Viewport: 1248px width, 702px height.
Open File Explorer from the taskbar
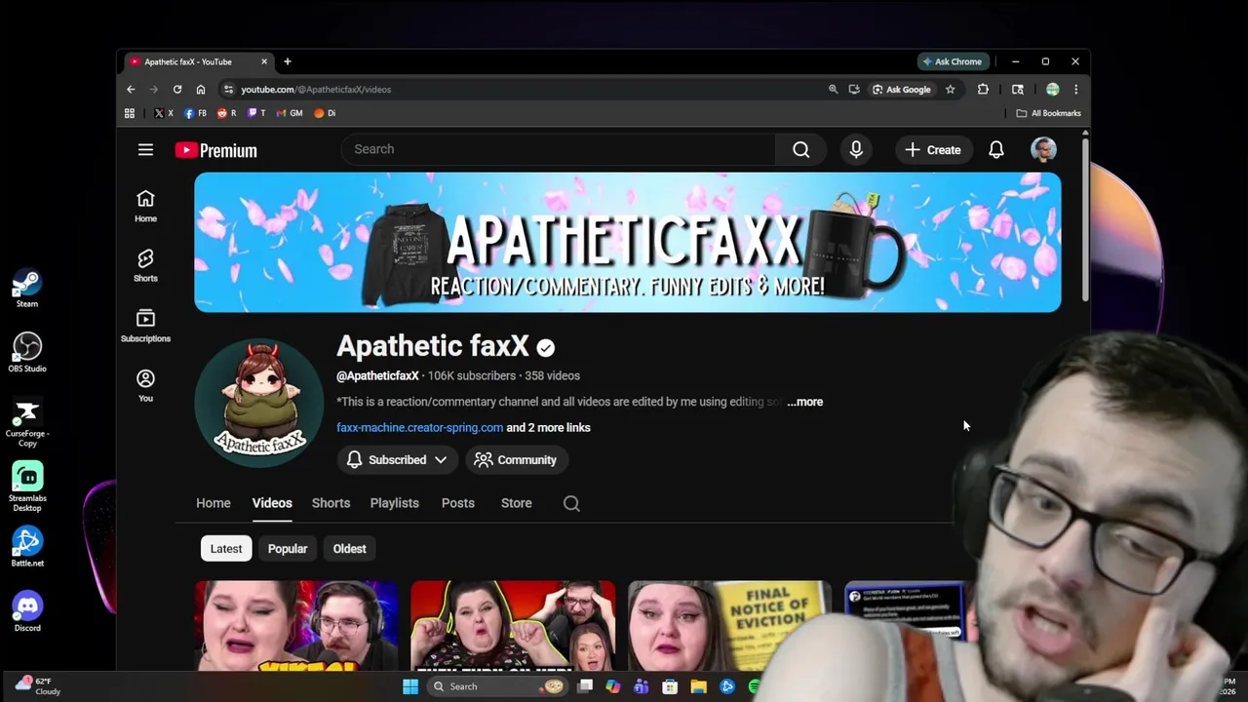tap(698, 686)
